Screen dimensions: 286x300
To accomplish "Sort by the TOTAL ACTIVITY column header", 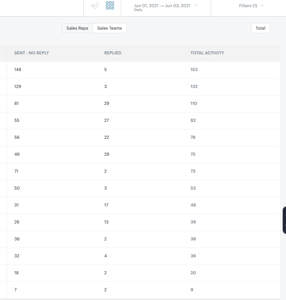I will (x=207, y=53).
